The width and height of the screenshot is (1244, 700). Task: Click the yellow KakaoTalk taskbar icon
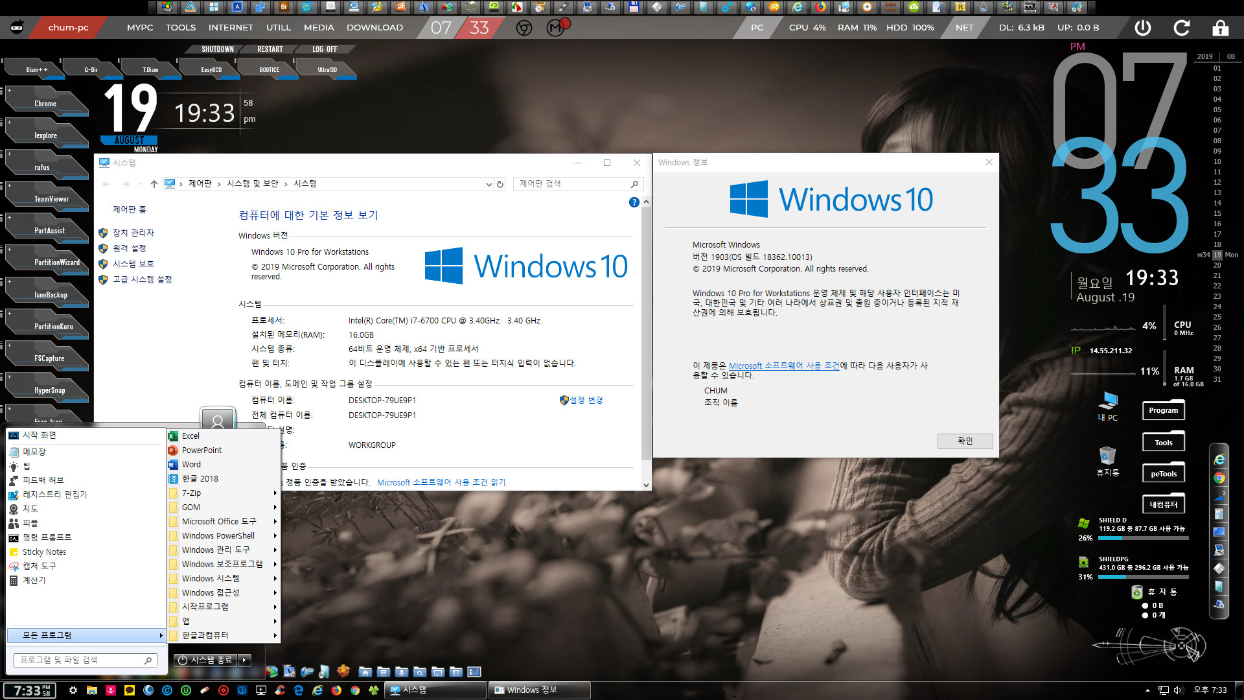click(130, 690)
